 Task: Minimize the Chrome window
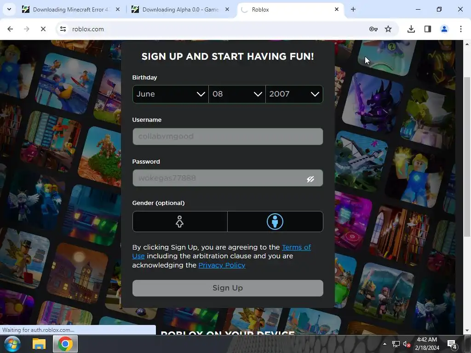point(418,9)
